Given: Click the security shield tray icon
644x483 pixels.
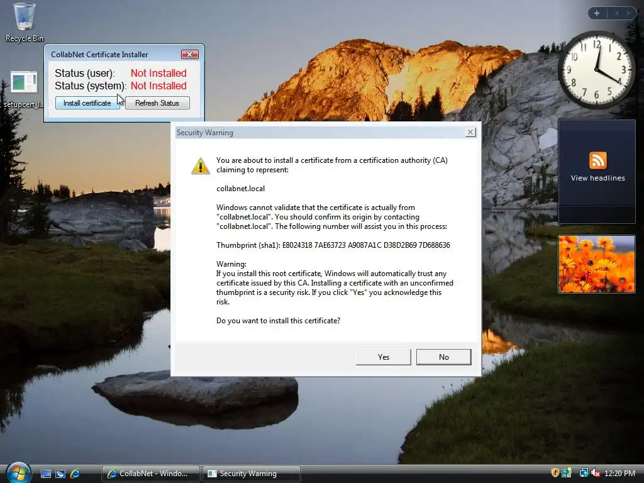Looking at the screenshot, I should click(x=555, y=473).
